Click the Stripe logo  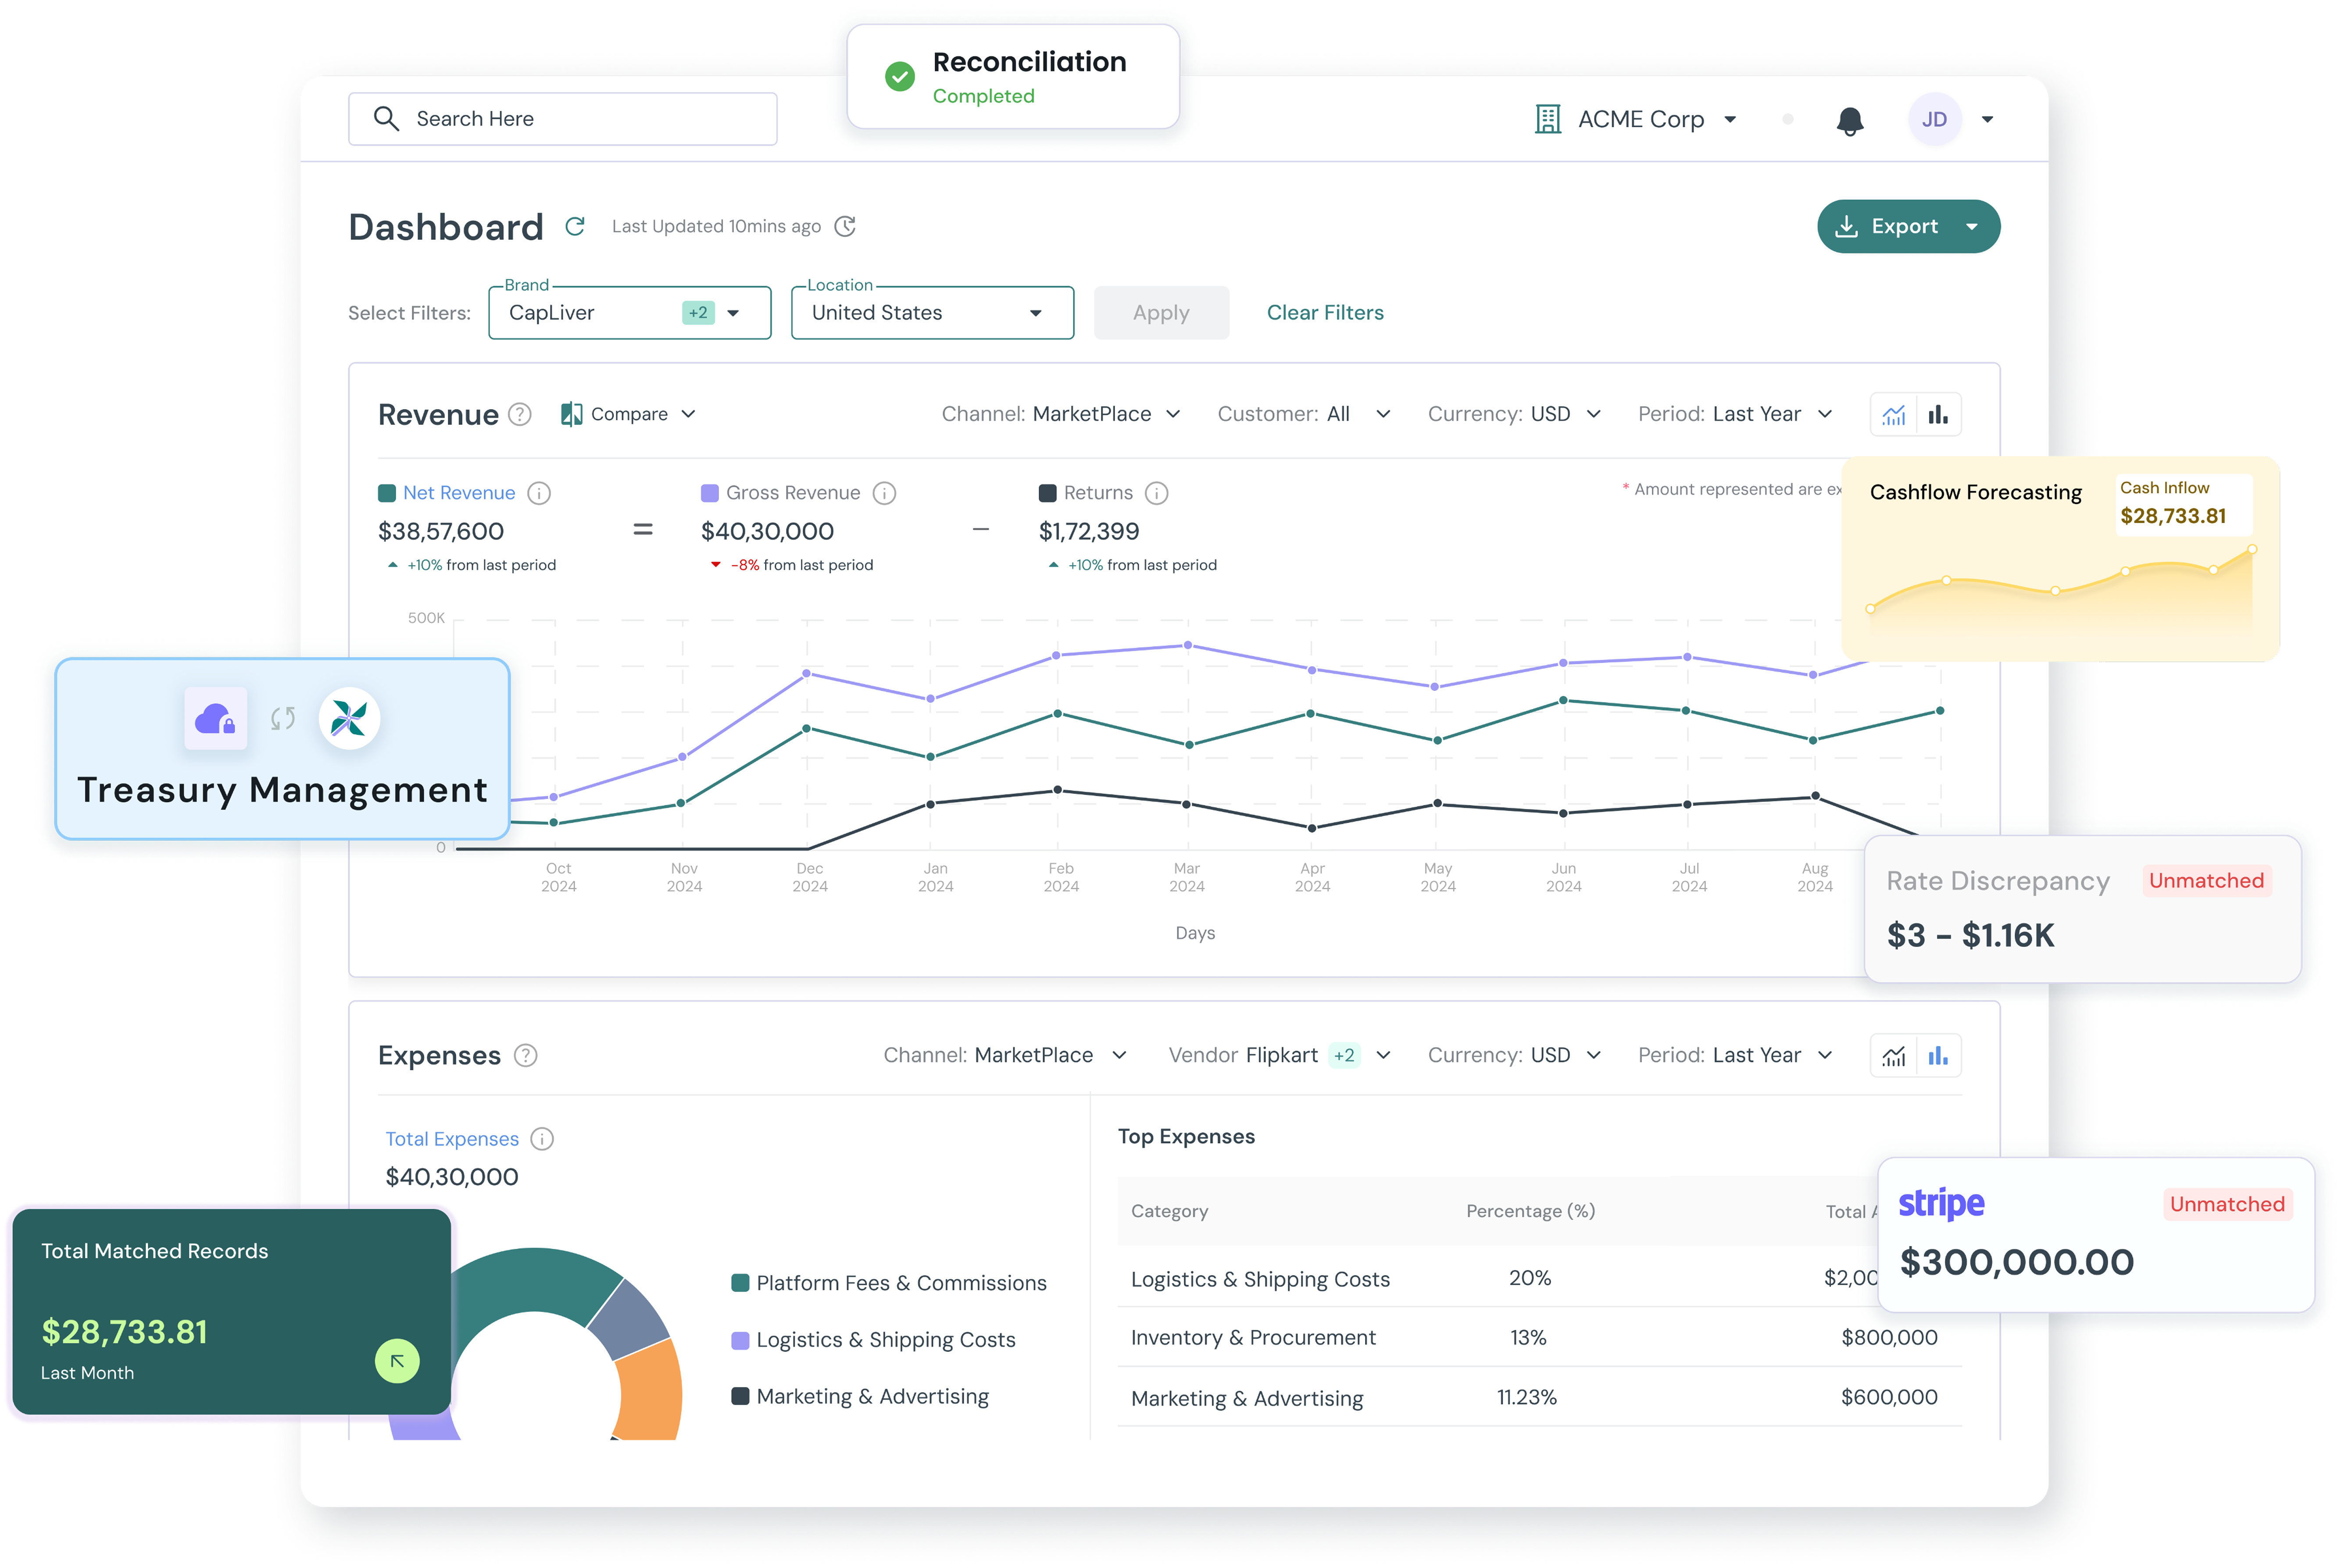[x=1941, y=1204]
